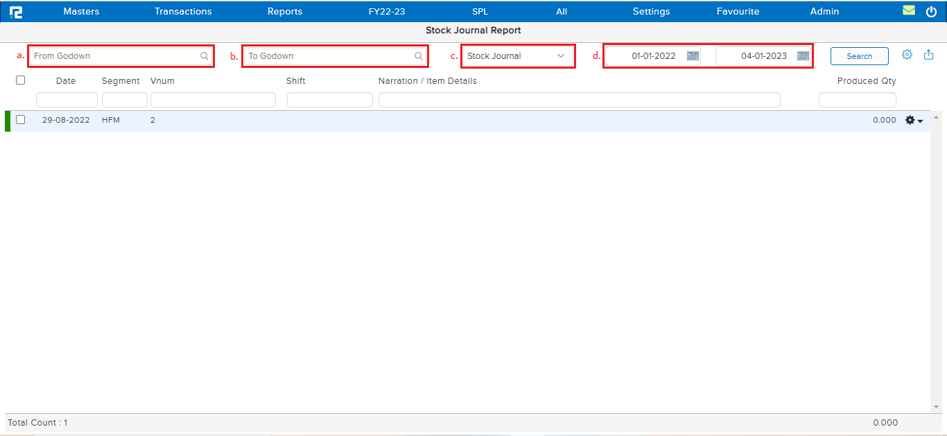Image resolution: width=947 pixels, height=436 pixels.
Task: Open the mail envelope icon
Action: tap(909, 11)
